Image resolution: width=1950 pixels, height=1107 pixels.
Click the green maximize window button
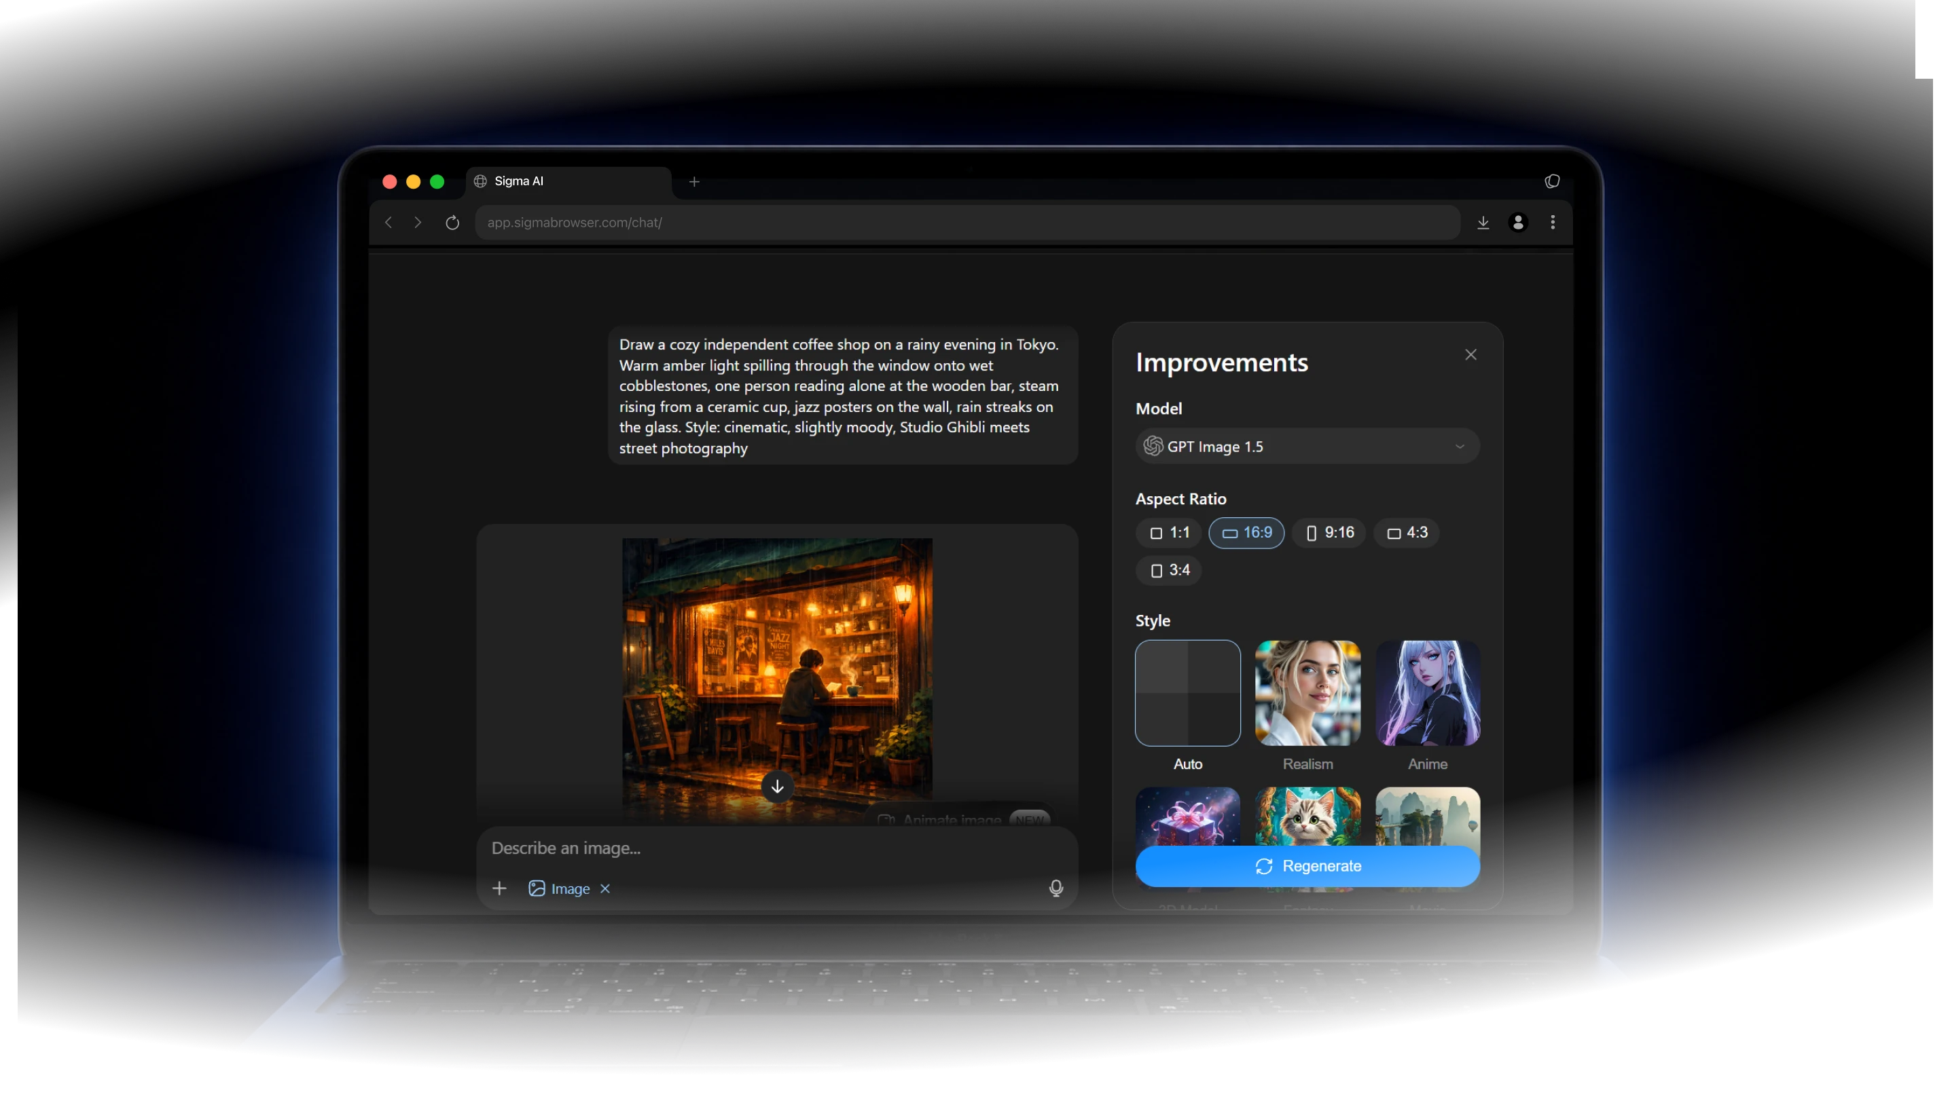[437, 182]
